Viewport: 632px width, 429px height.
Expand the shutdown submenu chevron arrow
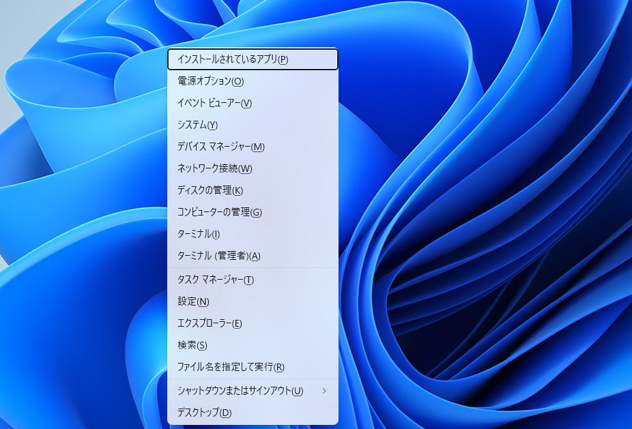click(324, 391)
